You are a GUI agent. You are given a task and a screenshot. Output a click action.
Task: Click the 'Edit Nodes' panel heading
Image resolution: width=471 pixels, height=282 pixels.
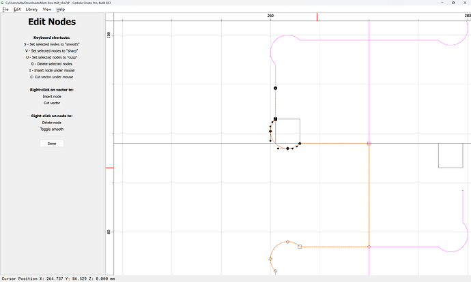(52, 22)
